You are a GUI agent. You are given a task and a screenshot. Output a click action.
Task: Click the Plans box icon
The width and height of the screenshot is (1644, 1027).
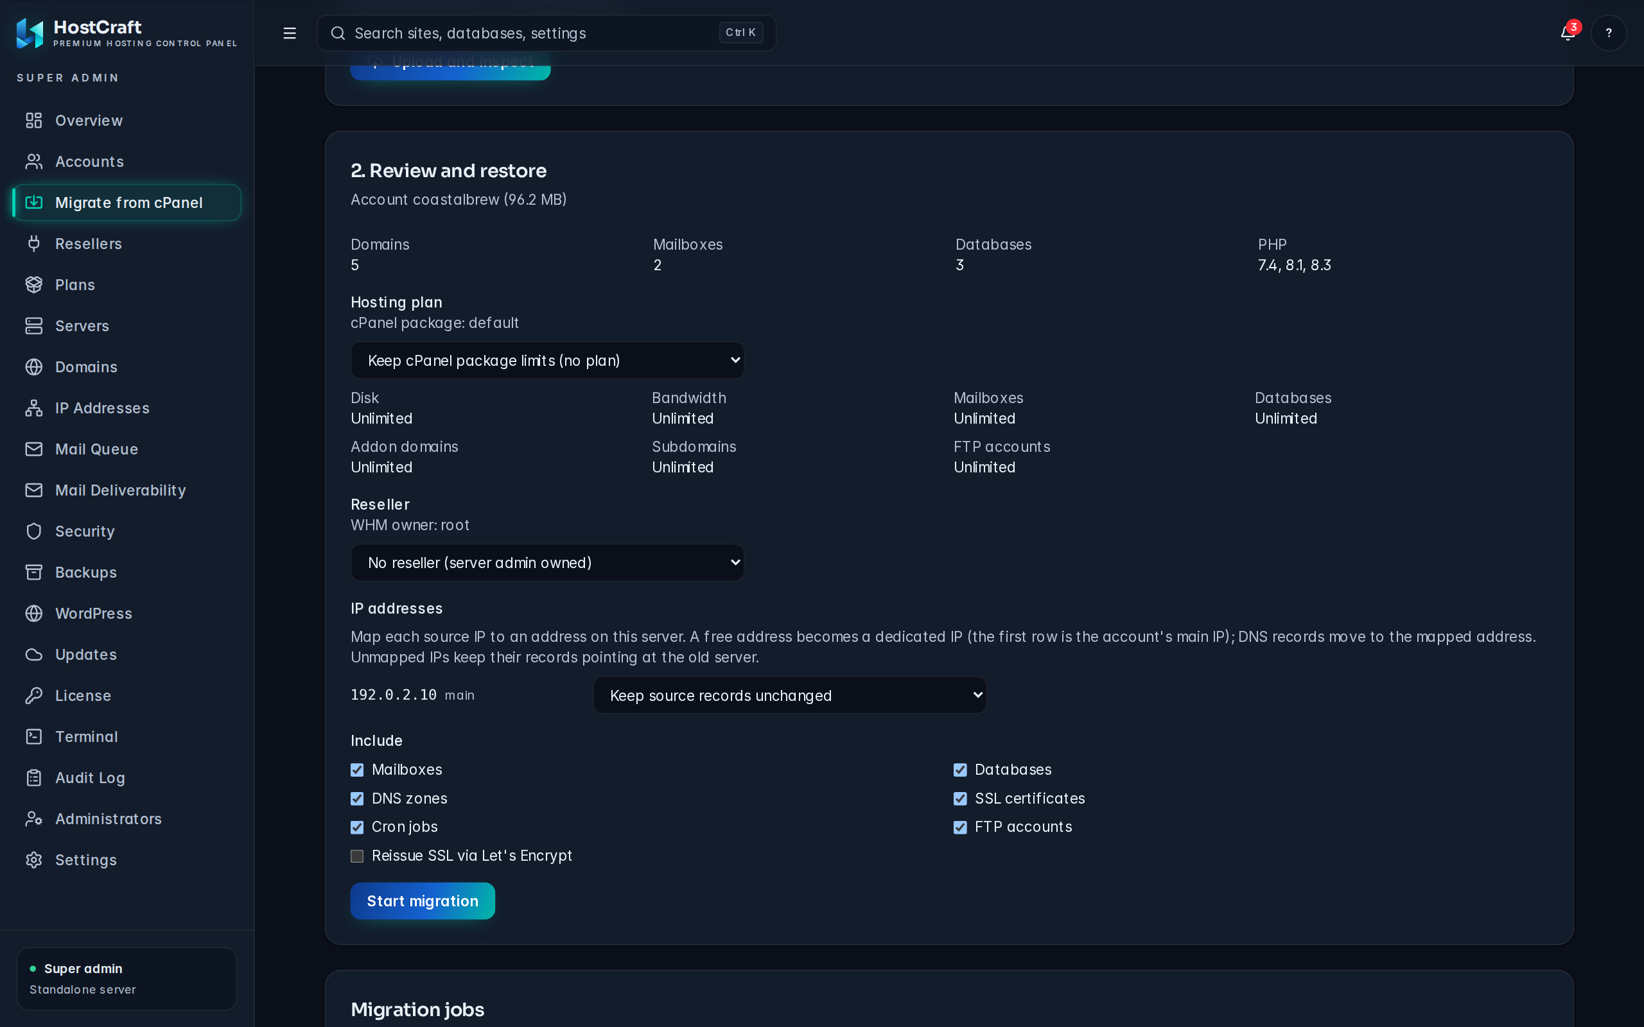click(x=34, y=284)
